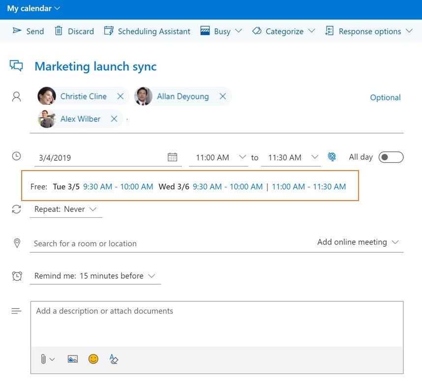
Task: Click the room or location search field
Action: point(172,243)
